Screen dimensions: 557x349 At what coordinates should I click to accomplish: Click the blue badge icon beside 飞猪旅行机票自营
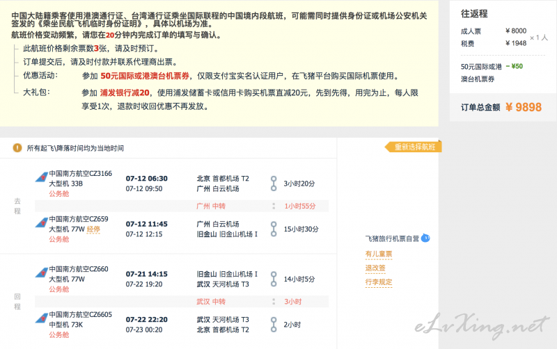tap(425, 238)
